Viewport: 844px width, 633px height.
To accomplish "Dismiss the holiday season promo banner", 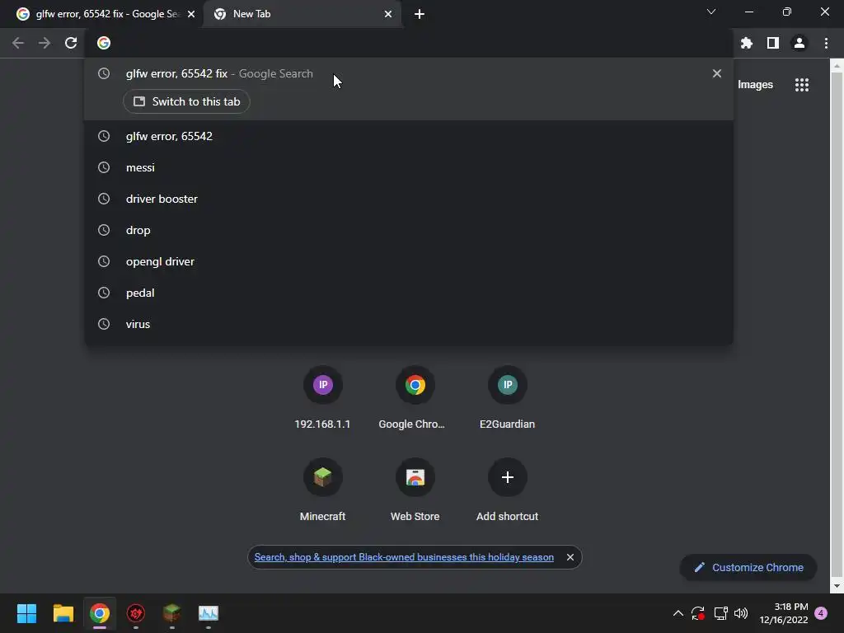I will click(570, 557).
